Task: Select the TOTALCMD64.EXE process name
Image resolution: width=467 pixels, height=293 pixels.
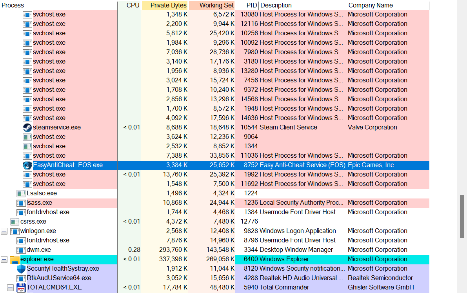Action: [x=54, y=288]
